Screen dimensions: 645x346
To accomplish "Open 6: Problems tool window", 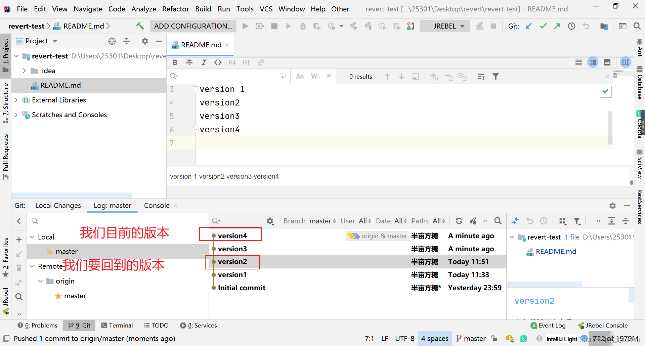I will pos(38,325).
